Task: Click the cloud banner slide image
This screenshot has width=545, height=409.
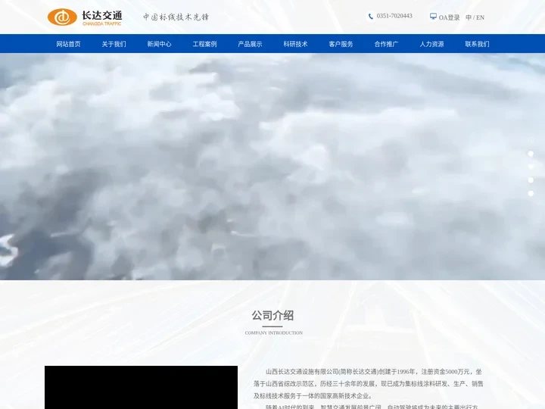Action: (x=272, y=167)
